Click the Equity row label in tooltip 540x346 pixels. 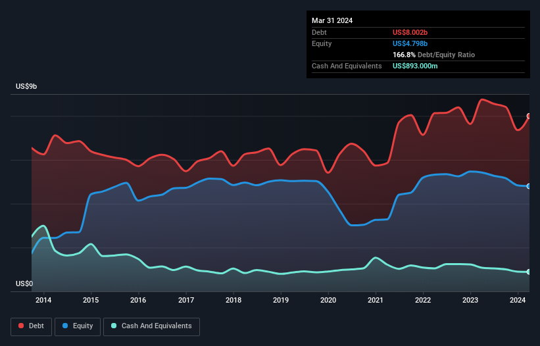[322, 43]
